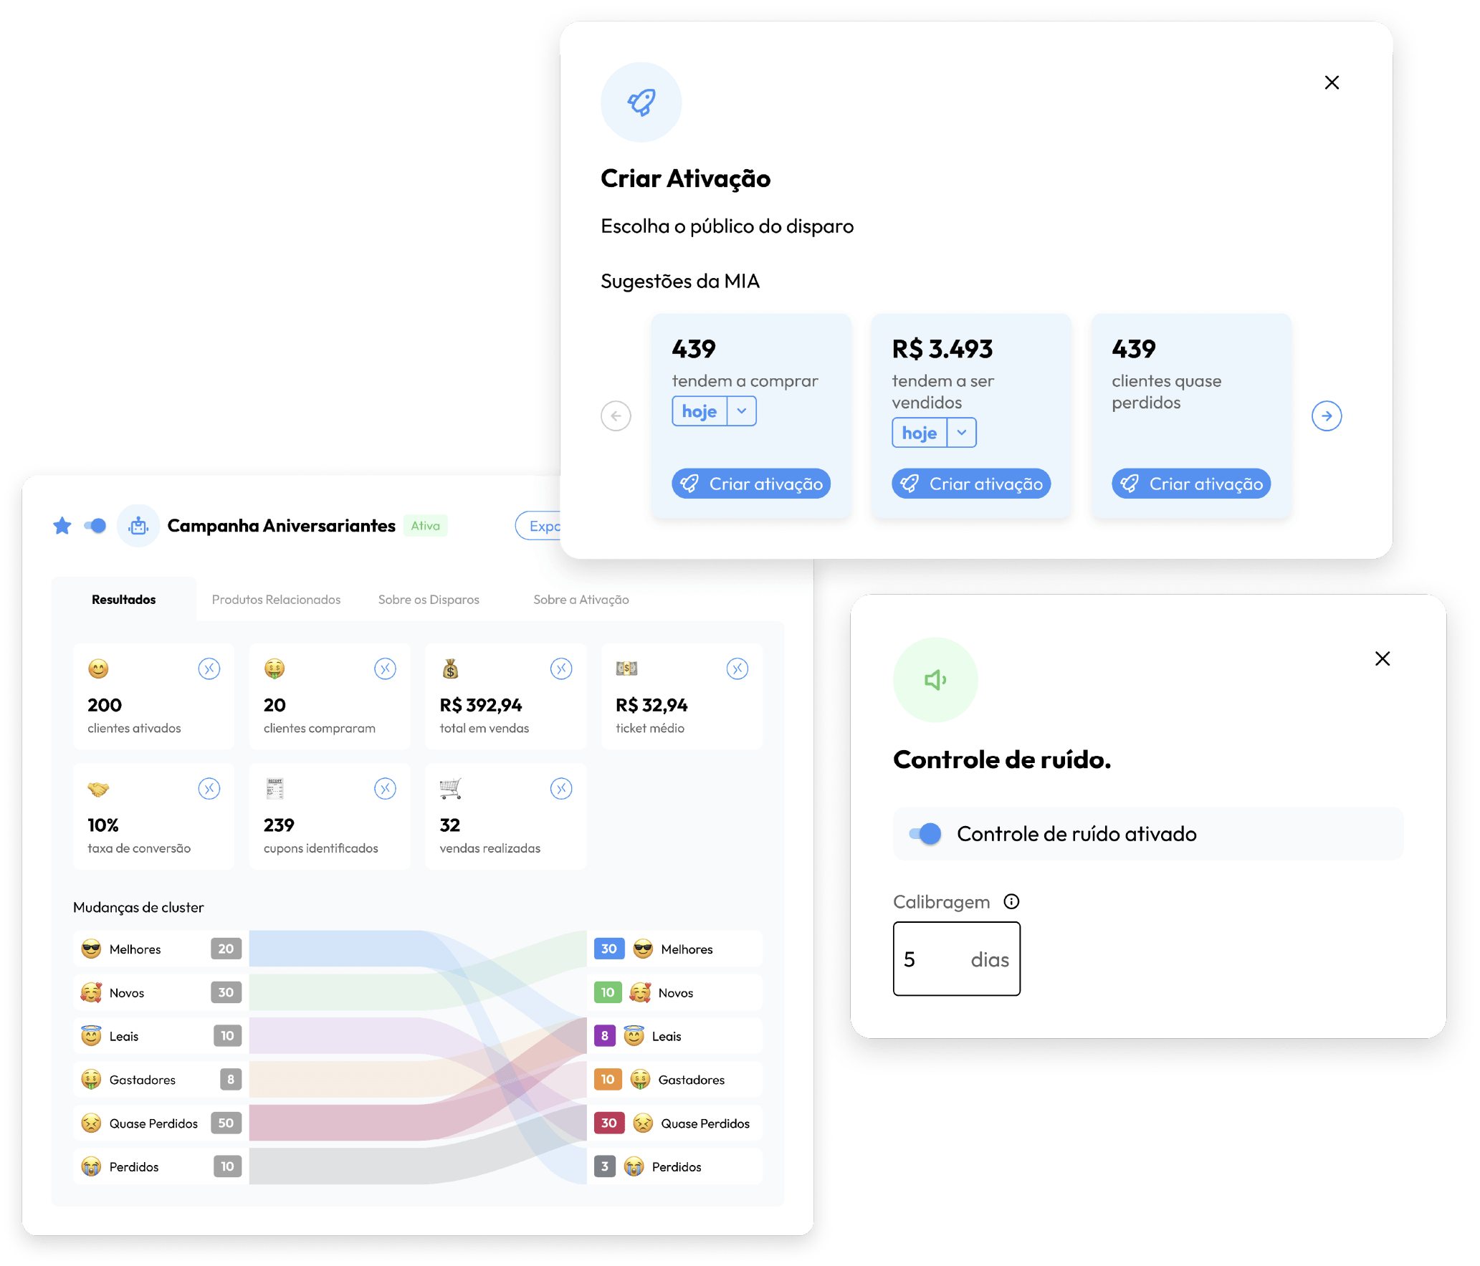Open the Sobre os Disparos tab
This screenshot has height=1266, width=1480.
(429, 600)
